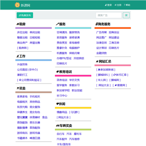Browse 其他物品 listings

[x=35, y=102]
